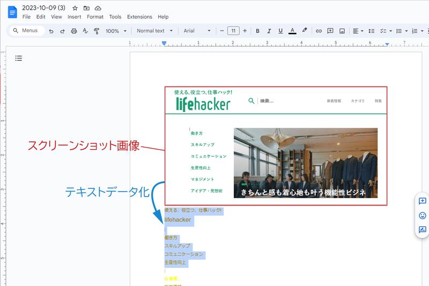Toggle Bold formatting
This screenshot has width=429, height=286.
(257, 31)
